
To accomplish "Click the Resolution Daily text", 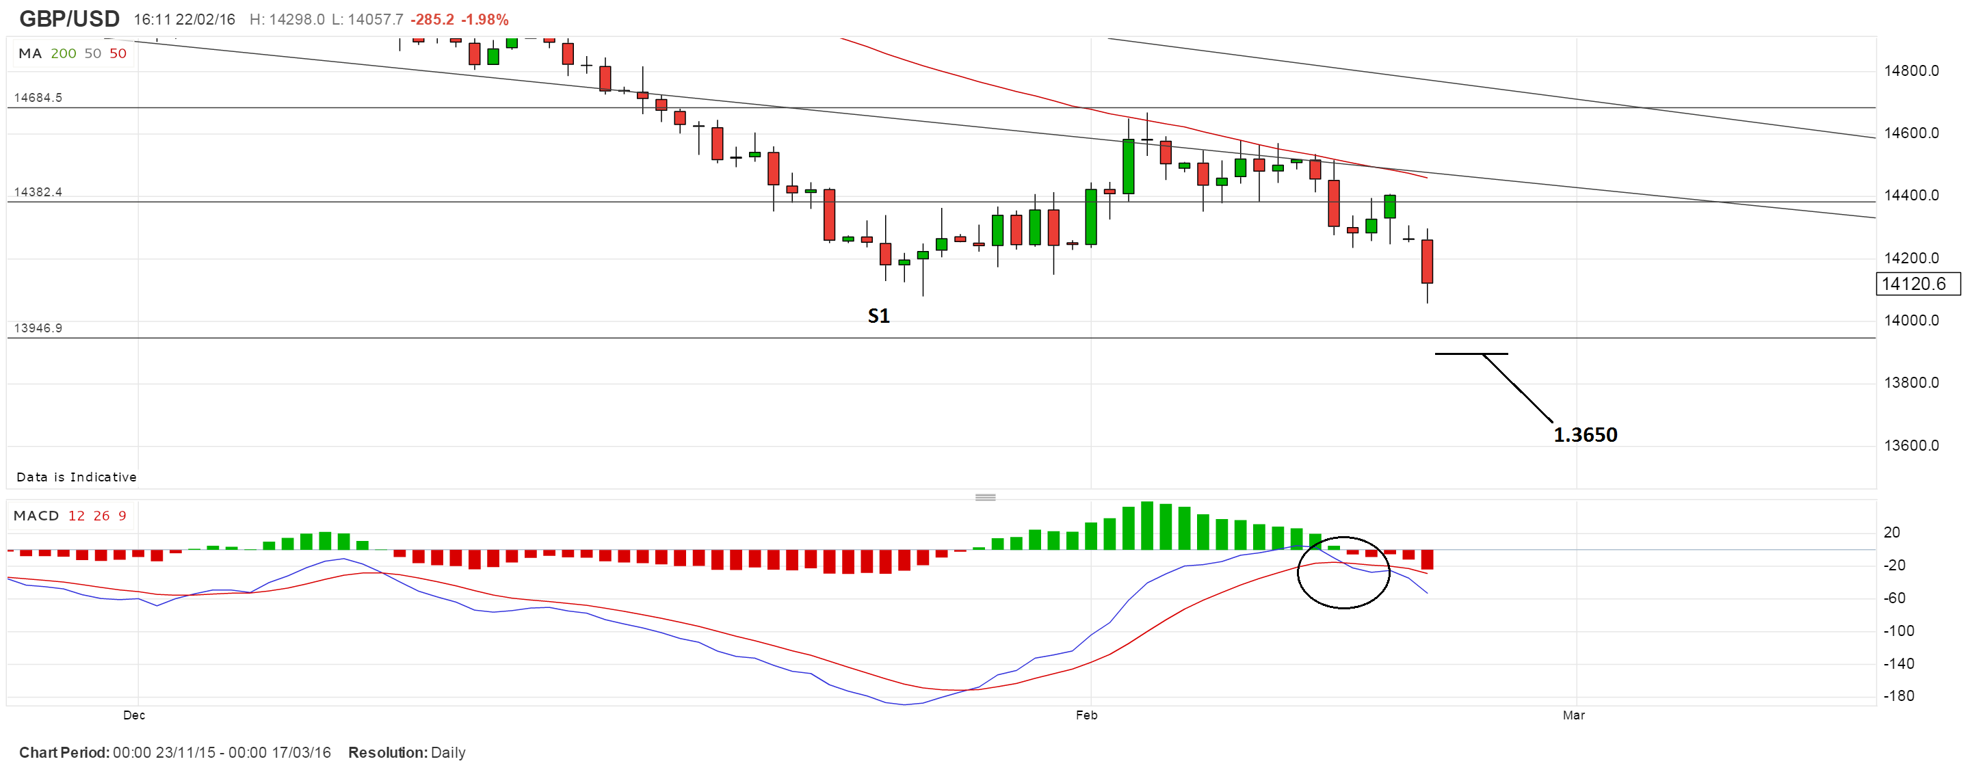I will [406, 752].
